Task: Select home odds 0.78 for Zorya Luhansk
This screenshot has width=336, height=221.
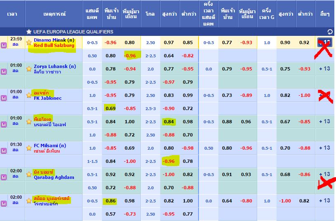Action: (111, 69)
